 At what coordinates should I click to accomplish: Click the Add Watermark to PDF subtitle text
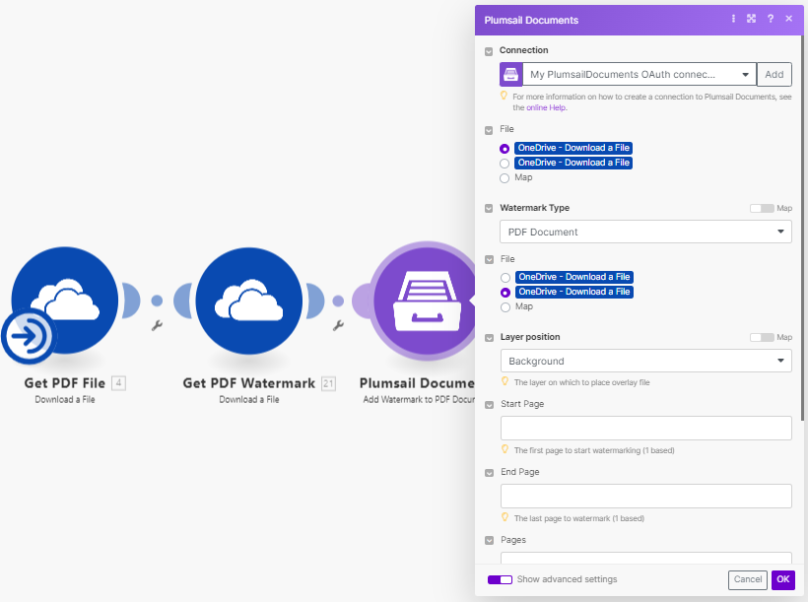pyautogui.click(x=419, y=399)
